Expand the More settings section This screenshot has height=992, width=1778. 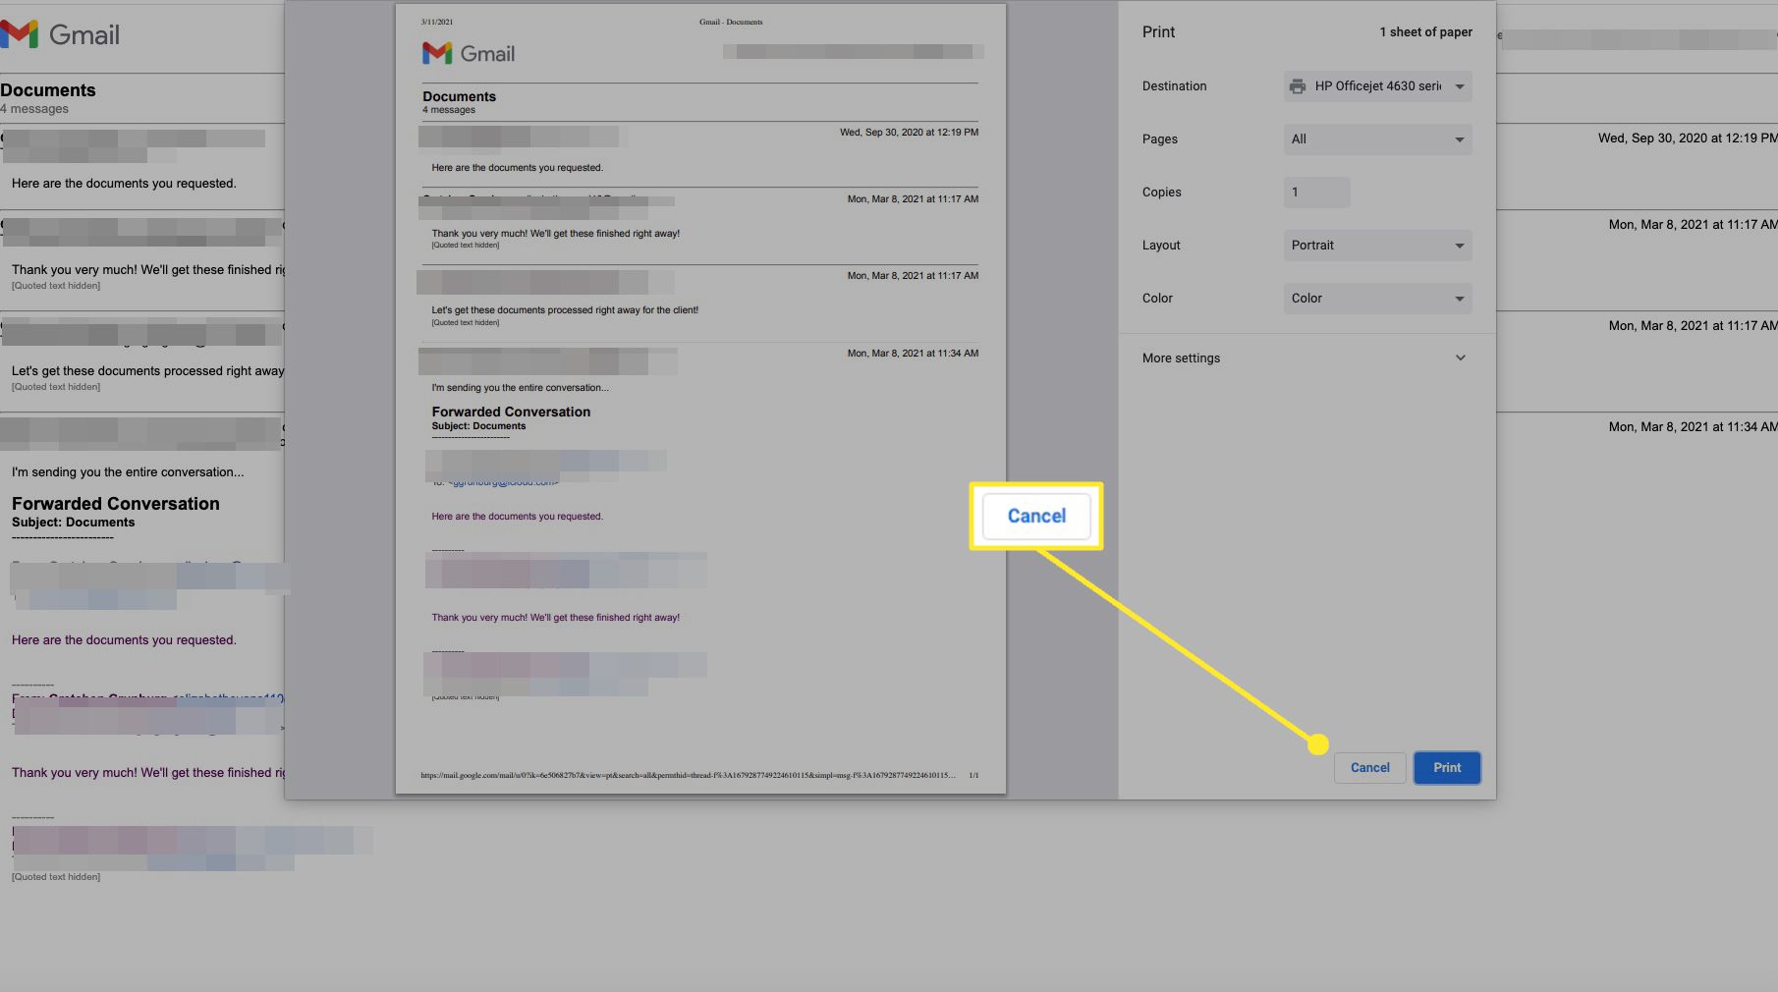1305,358
